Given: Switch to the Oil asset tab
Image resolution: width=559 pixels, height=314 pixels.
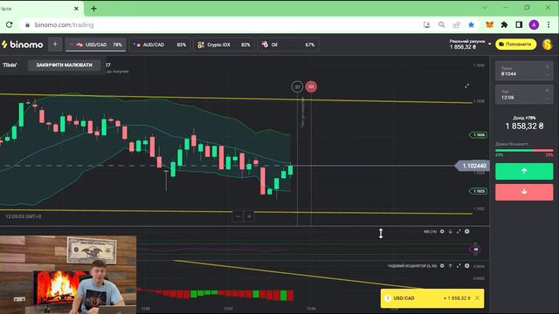Looking at the screenshot, I should pyautogui.click(x=288, y=44).
